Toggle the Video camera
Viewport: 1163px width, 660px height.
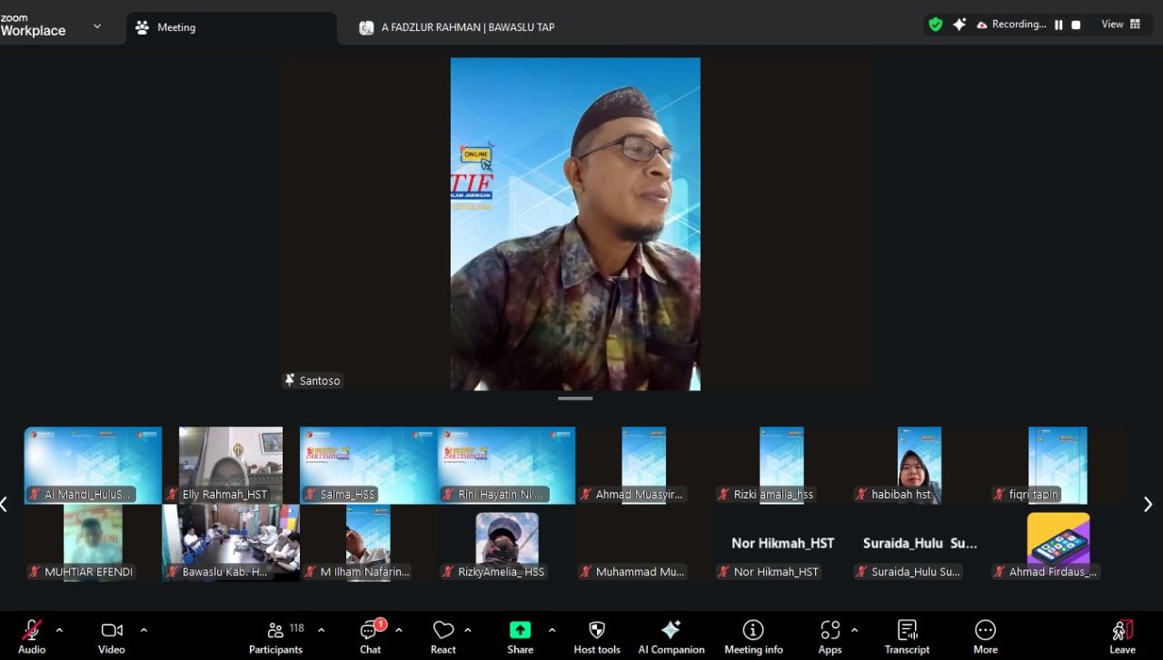click(112, 636)
